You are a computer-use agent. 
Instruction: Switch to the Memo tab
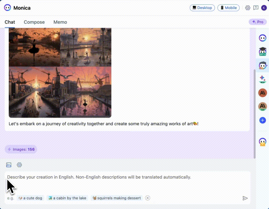click(60, 22)
